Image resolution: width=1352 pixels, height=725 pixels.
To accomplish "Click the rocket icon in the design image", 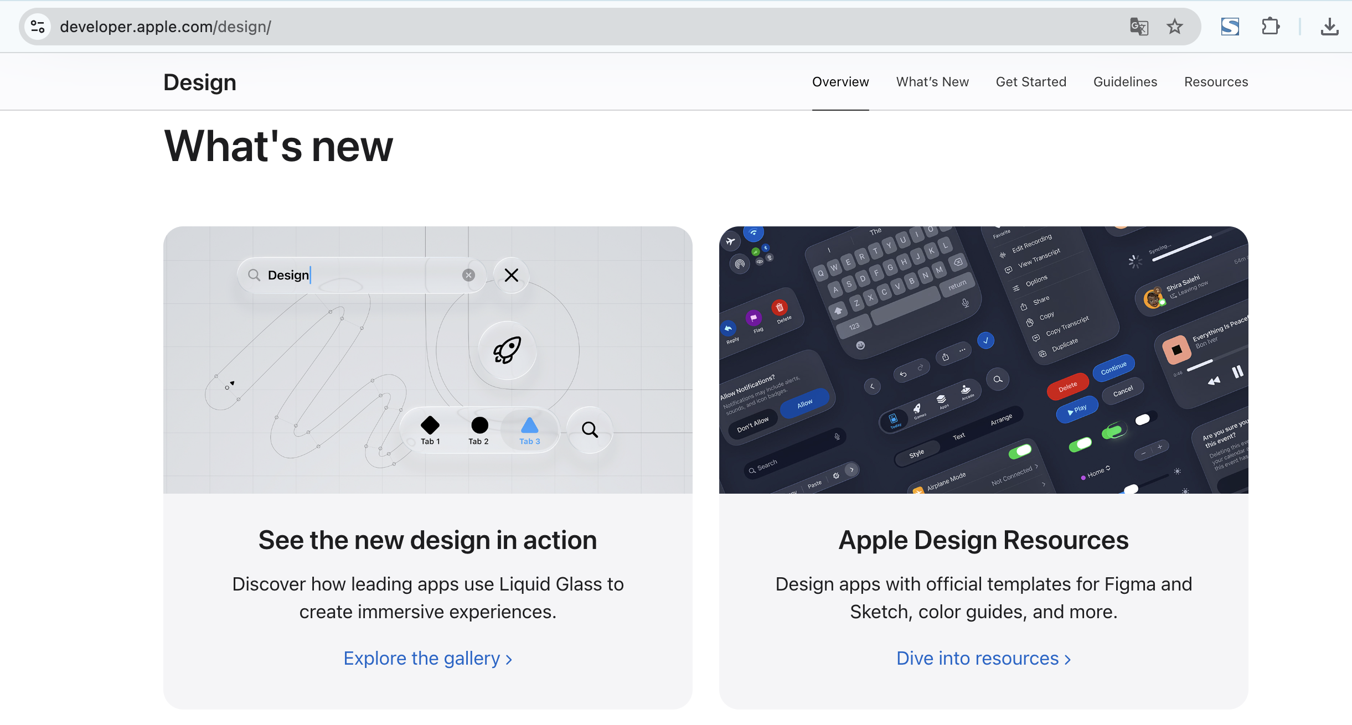I will (x=507, y=350).
